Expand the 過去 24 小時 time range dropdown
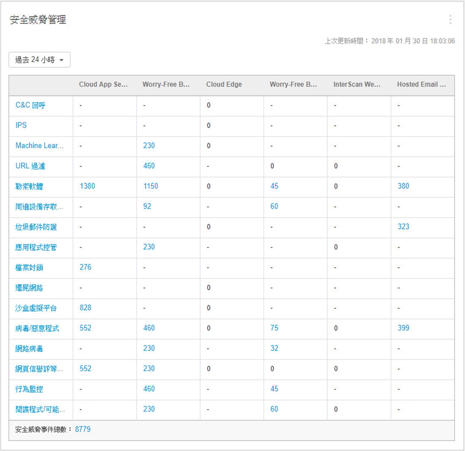This screenshot has width=465, height=451. click(39, 60)
